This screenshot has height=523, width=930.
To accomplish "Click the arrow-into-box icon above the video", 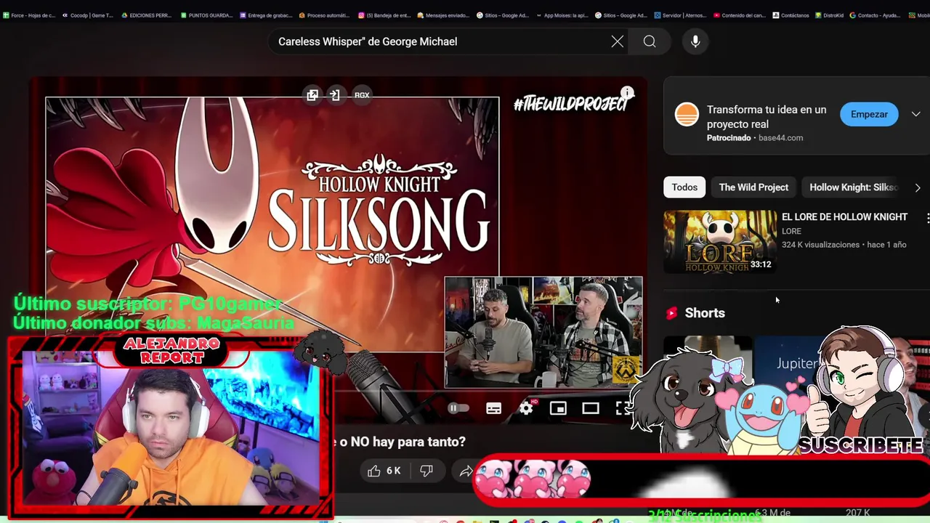I will pos(335,95).
